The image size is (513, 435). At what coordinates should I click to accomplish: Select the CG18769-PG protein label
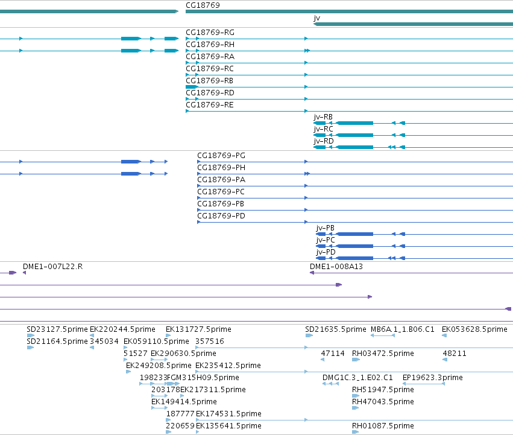tap(221, 156)
